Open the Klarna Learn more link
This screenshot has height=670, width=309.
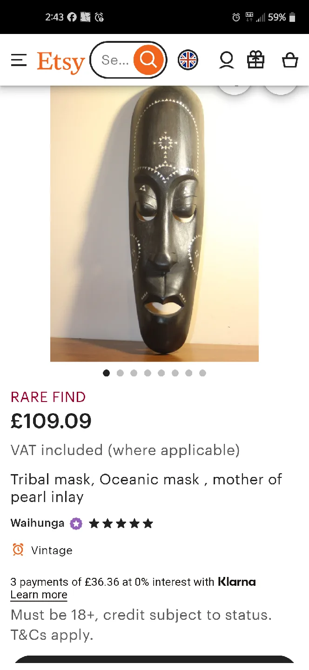point(39,595)
